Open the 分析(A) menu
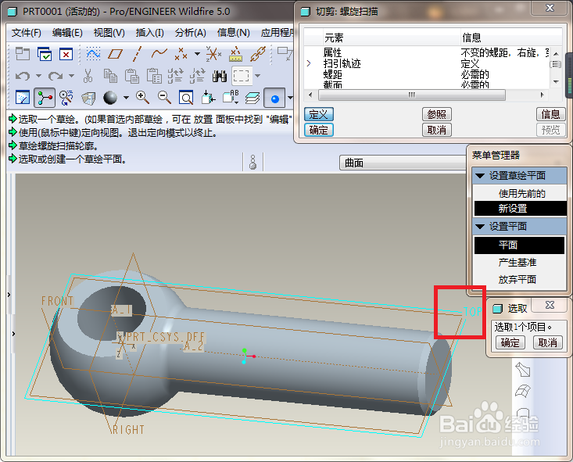Viewport: 573px width, 462px height. pyautogui.click(x=191, y=33)
